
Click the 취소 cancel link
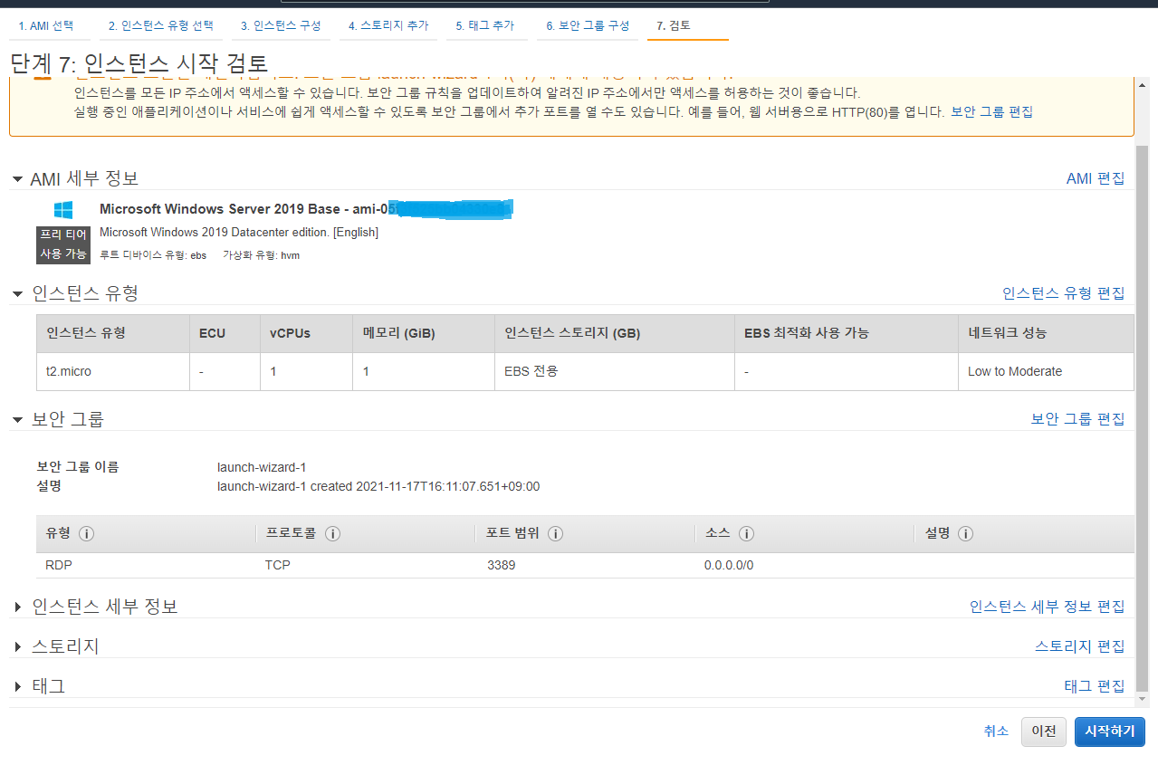click(996, 732)
